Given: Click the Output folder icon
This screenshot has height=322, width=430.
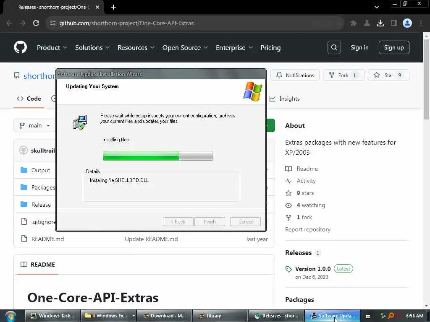Looking at the screenshot, I should coord(24,170).
